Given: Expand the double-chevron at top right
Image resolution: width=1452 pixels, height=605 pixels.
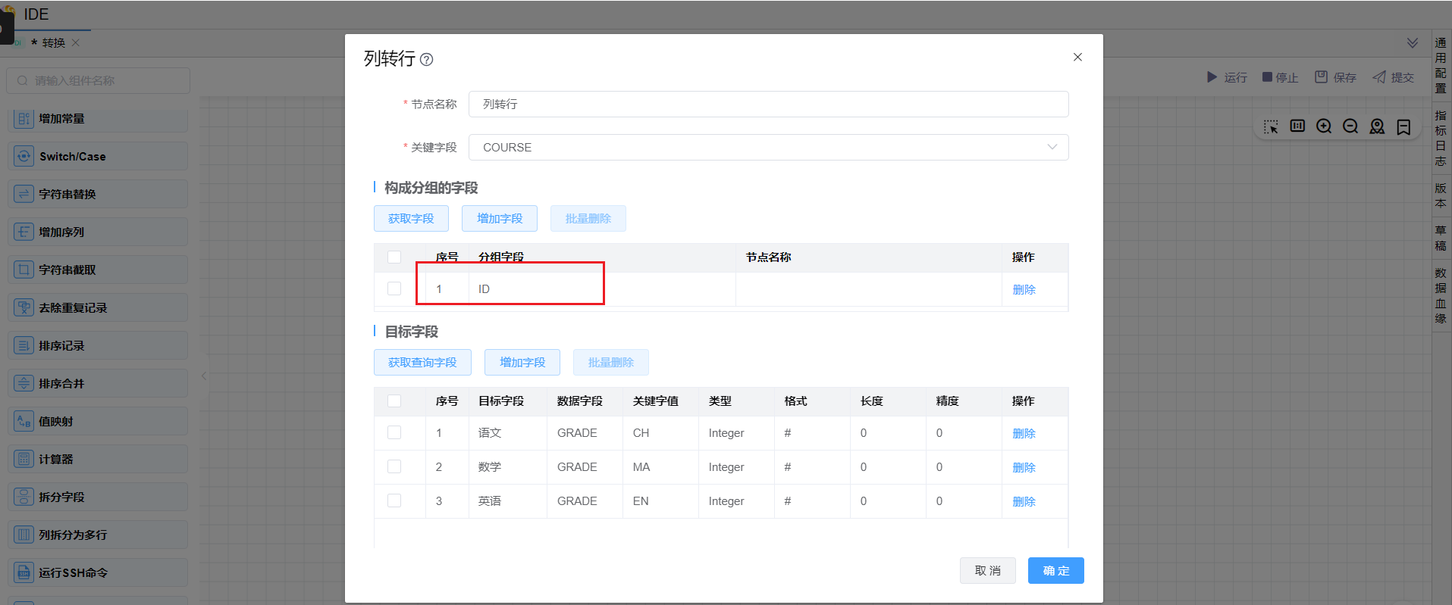Looking at the screenshot, I should click(x=1413, y=43).
